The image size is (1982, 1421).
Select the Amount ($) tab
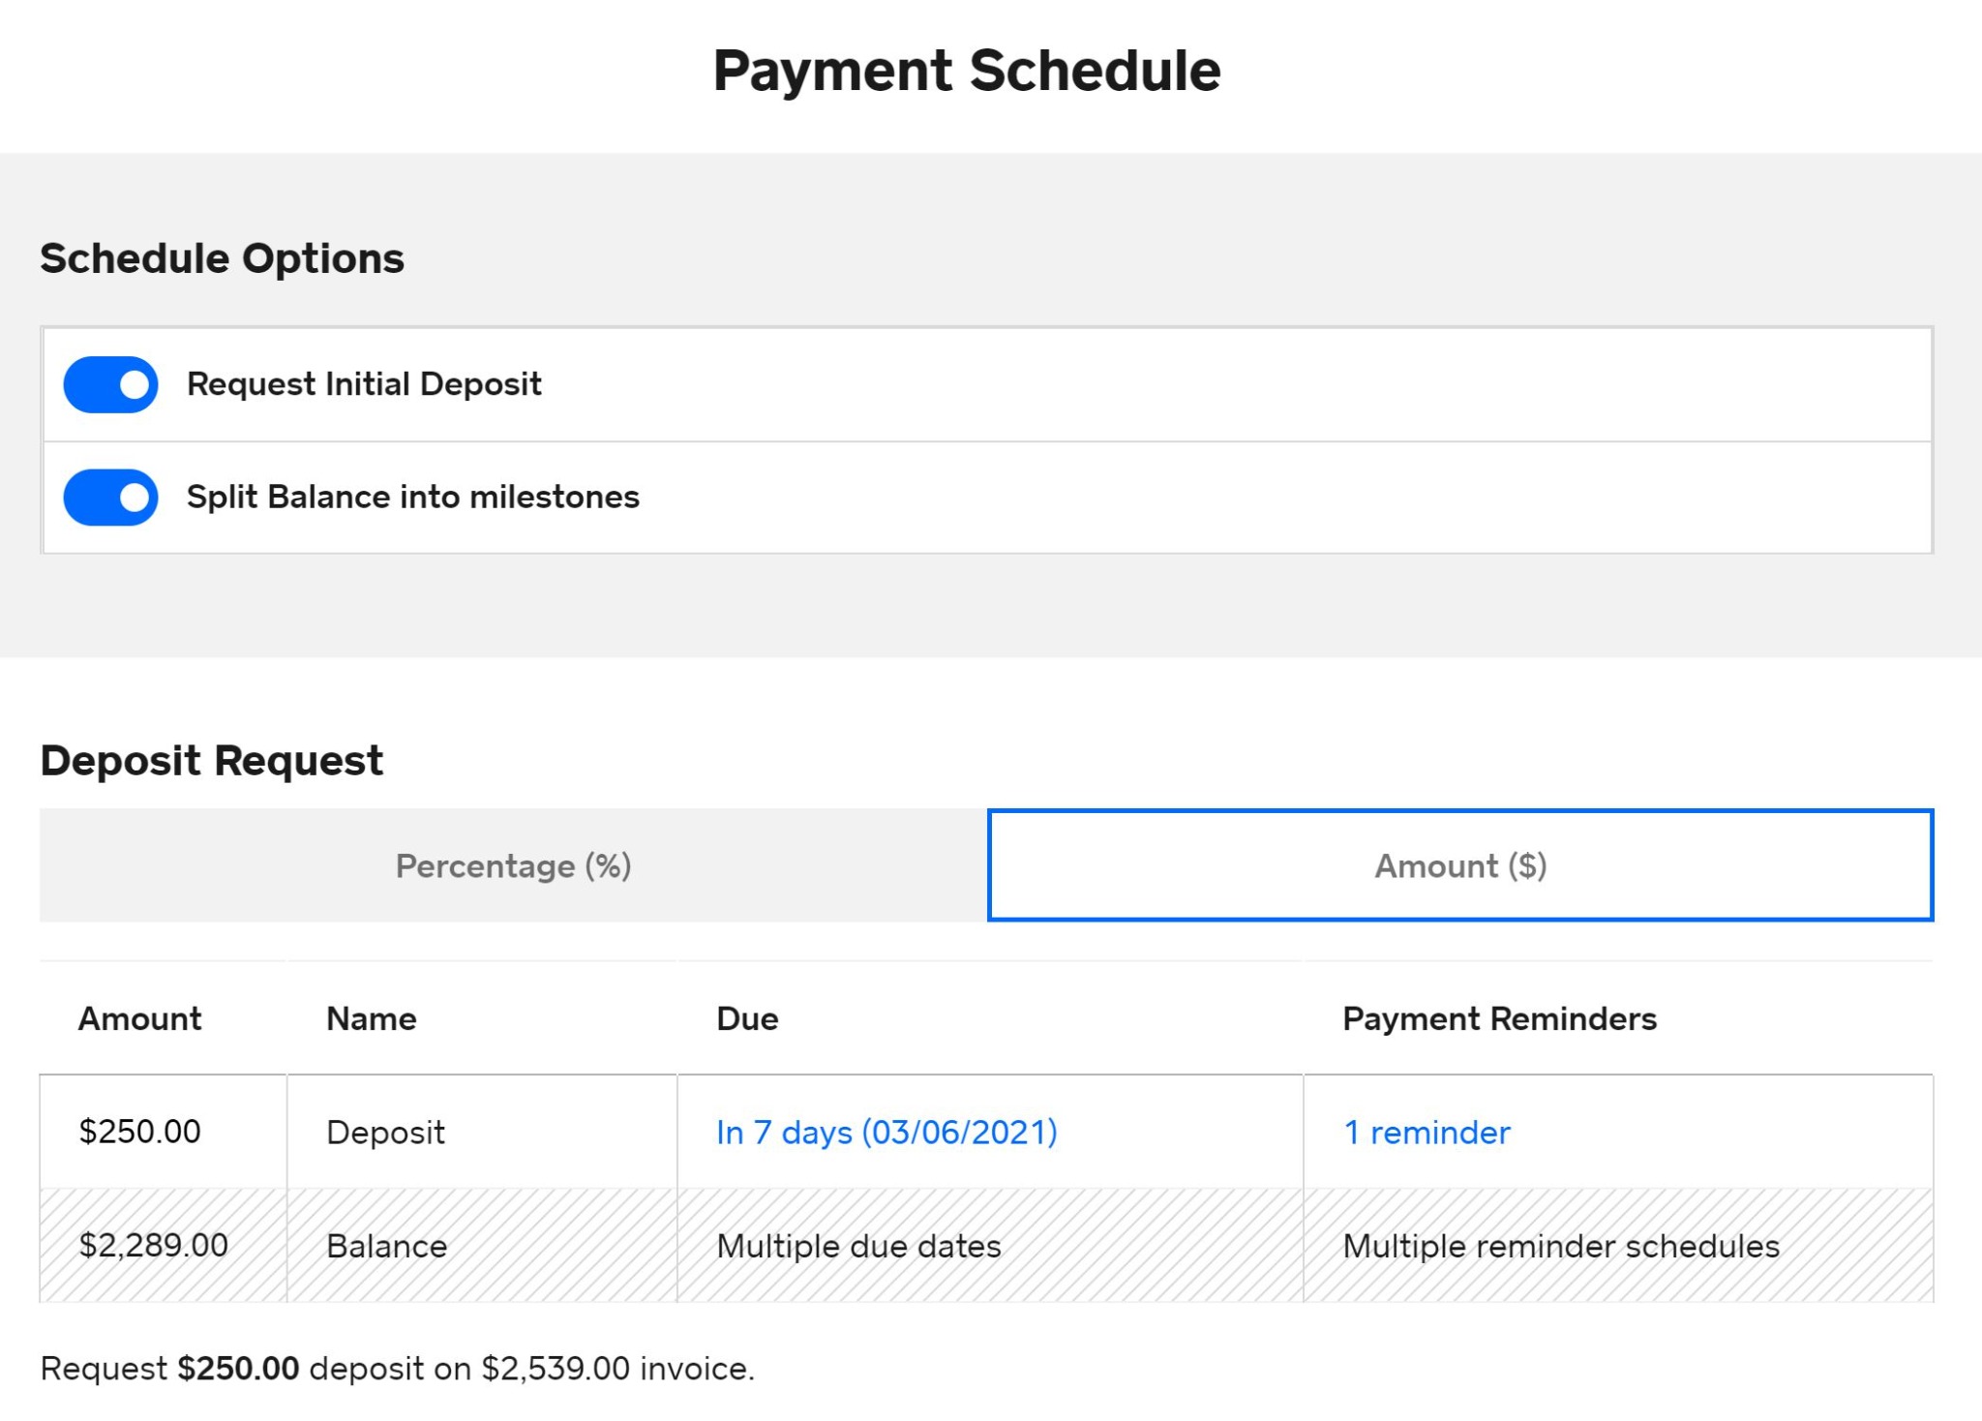pyautogui.click(x=1459, y=864)
